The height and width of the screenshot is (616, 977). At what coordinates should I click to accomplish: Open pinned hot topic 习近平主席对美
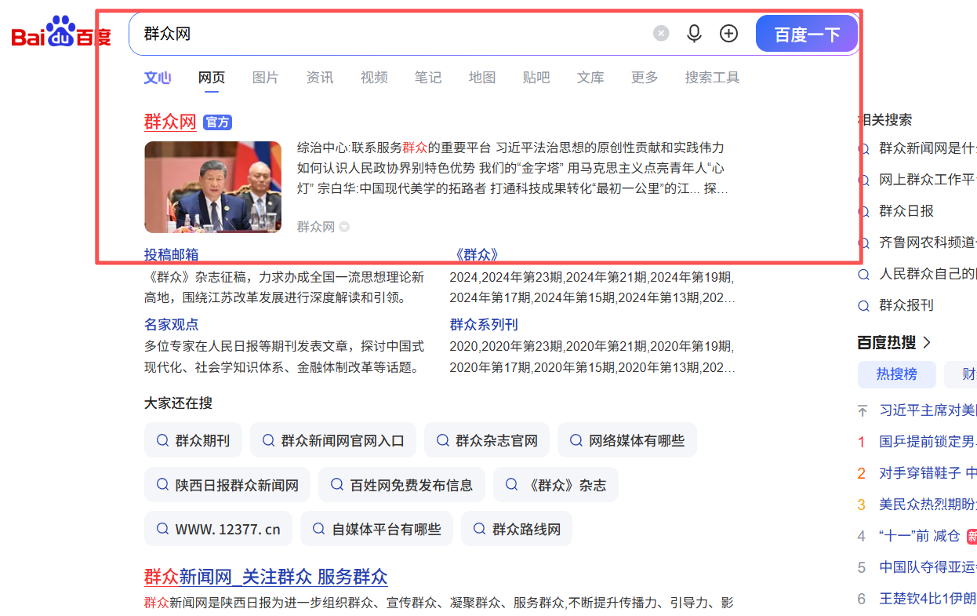928,410
